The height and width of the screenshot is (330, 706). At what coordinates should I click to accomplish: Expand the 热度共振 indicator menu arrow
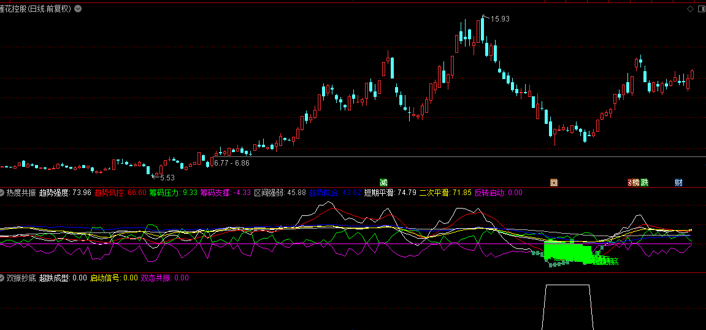tap(2, 193)
